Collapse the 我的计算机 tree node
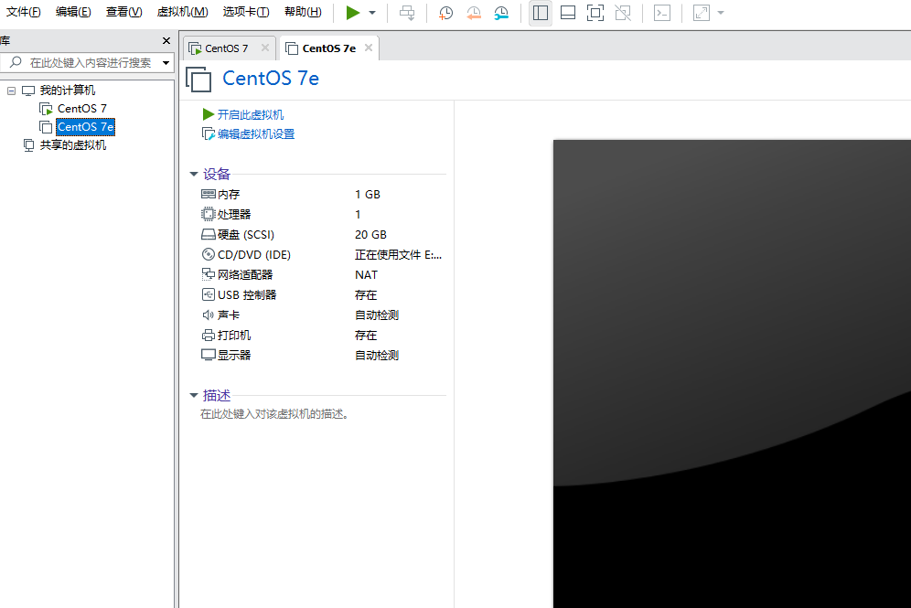 click(12, 91)
